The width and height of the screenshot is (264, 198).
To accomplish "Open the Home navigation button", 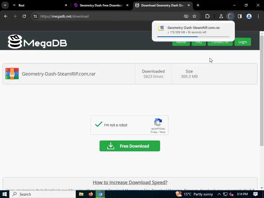I will click(x=181, y=42).
